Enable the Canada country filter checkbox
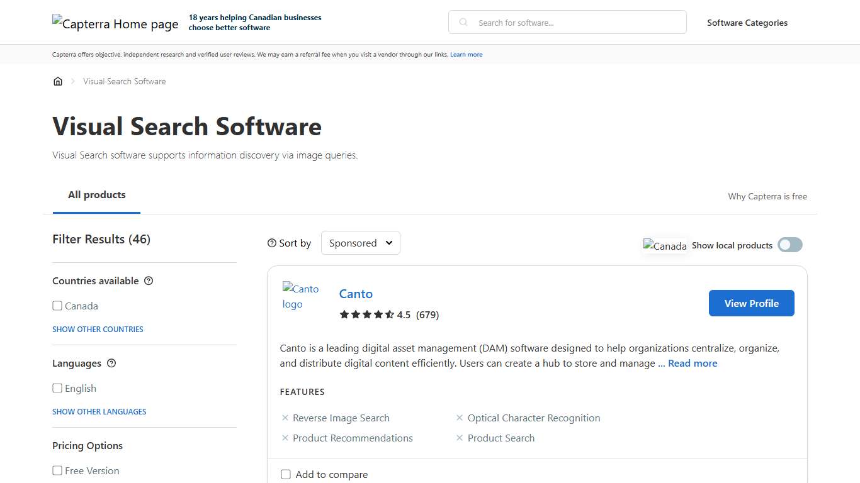 [57, 306]
